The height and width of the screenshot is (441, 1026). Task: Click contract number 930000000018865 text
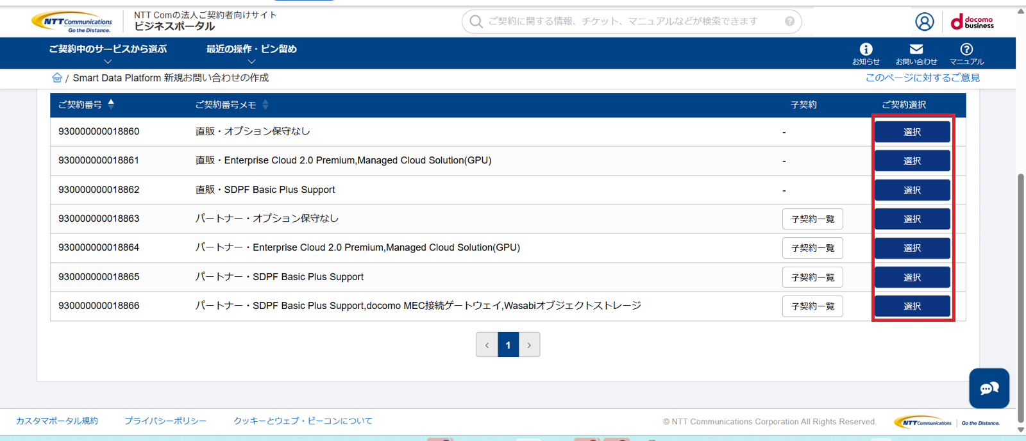[99, 277]
